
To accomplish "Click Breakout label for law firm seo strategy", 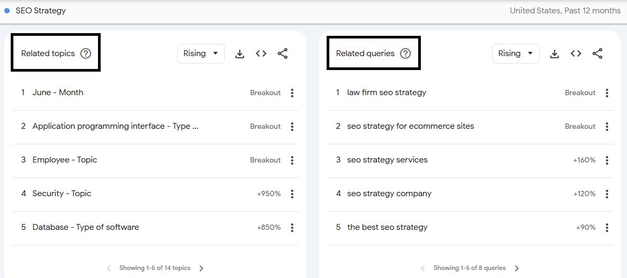I will (x=580, y=92).
